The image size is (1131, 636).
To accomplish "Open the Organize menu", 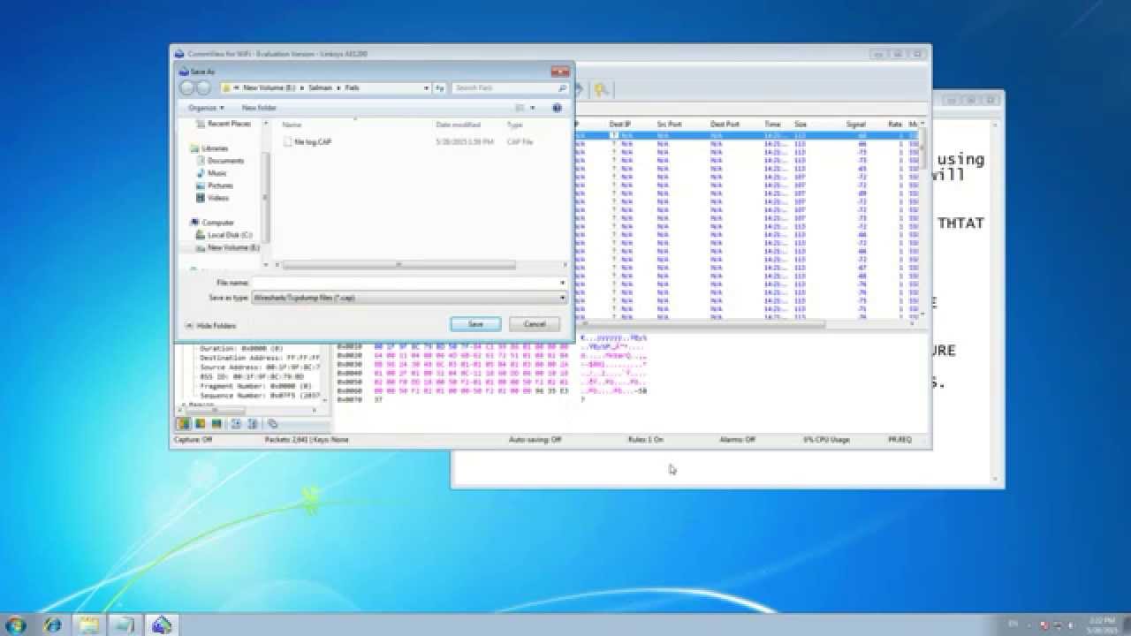I will tap(206, 108).
